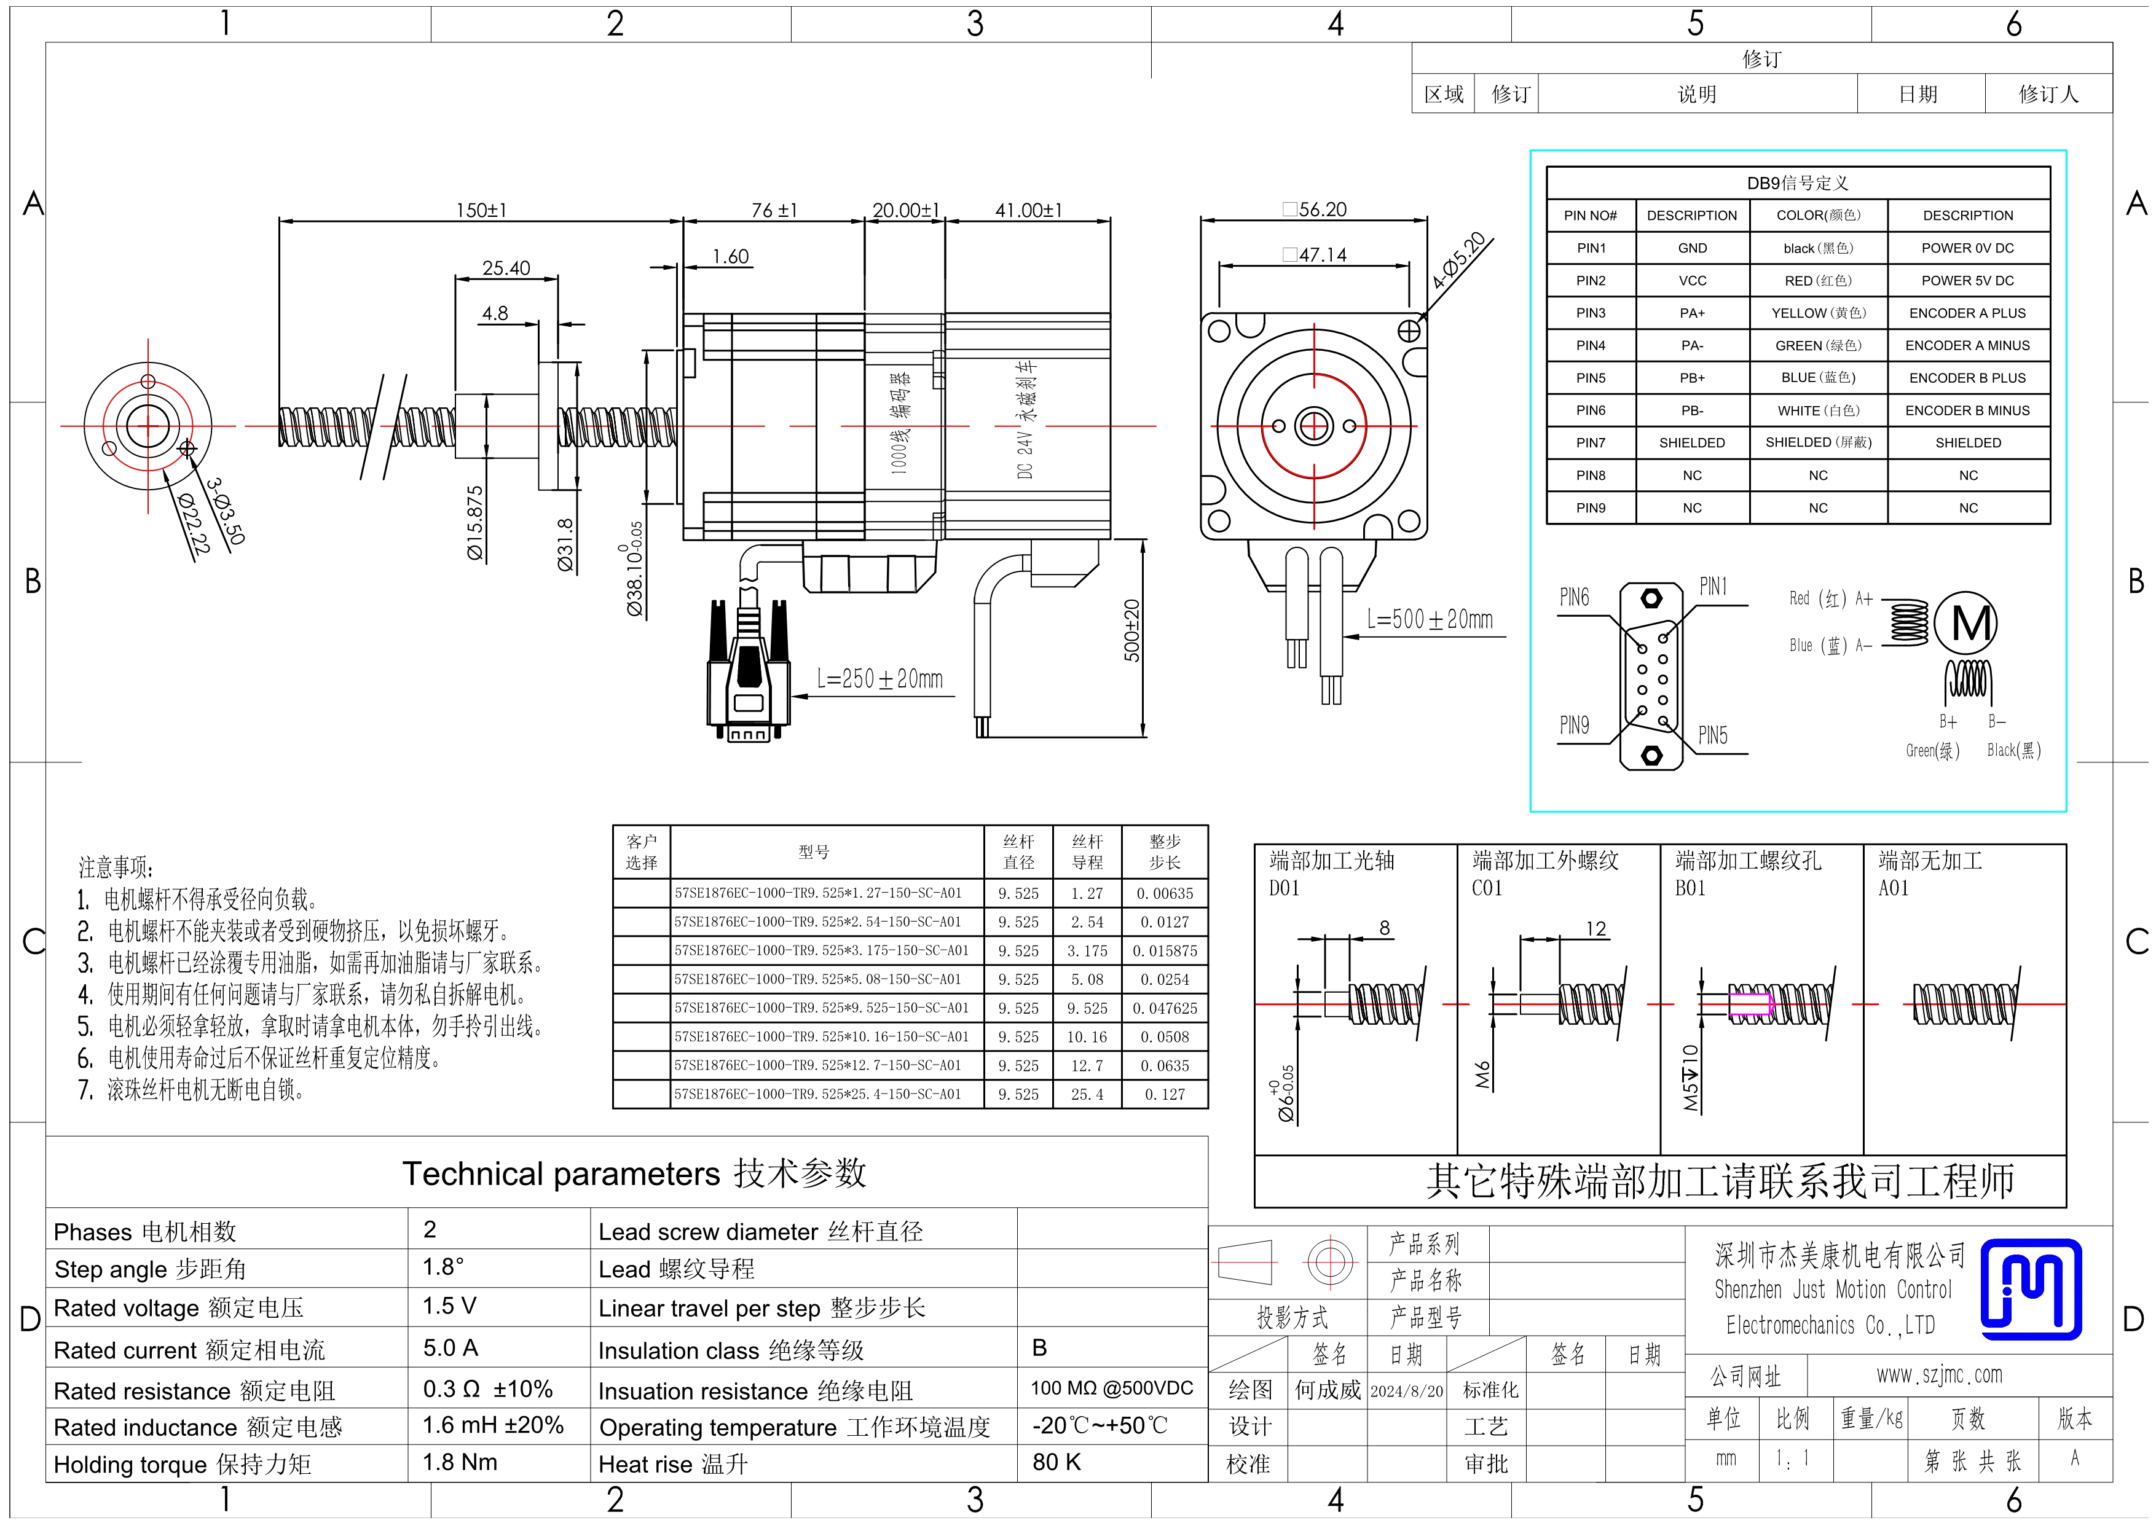
Task: Click the 20.00±1 encoder length dimension
Action: point(905,210)
